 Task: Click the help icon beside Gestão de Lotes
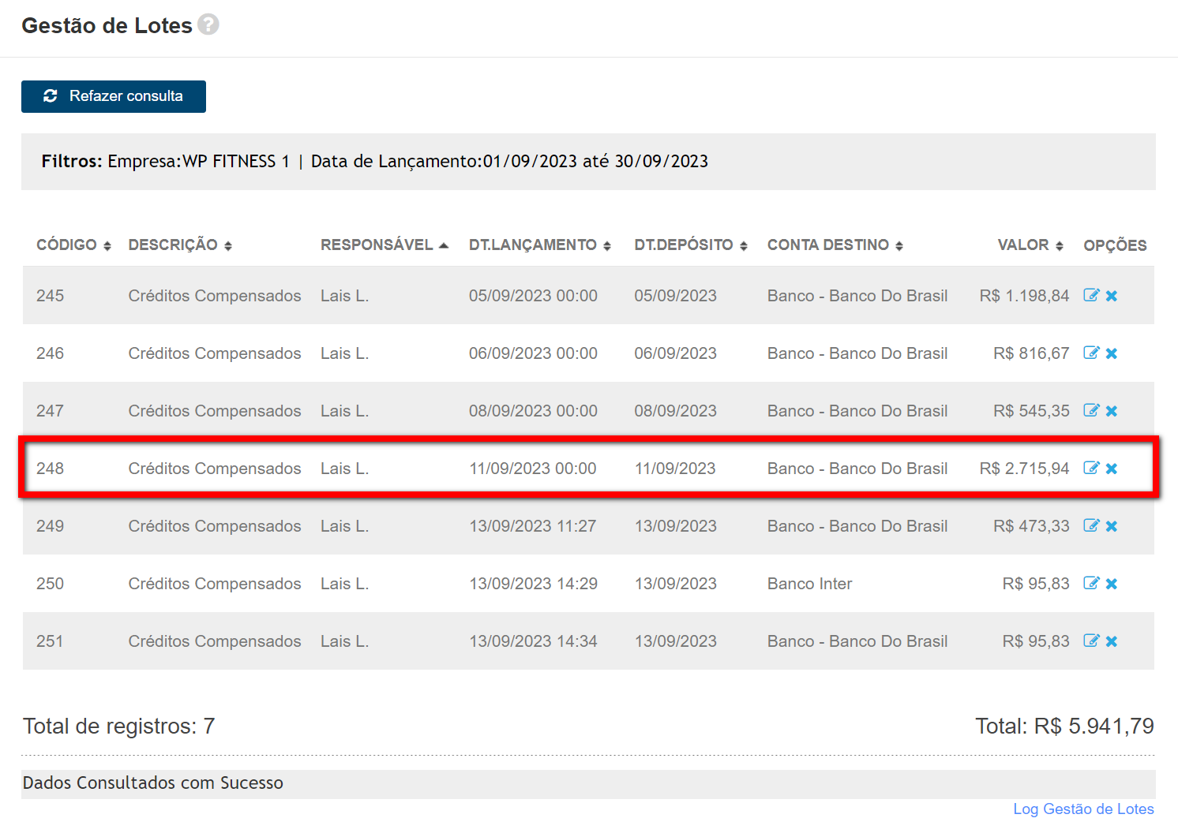208,24
